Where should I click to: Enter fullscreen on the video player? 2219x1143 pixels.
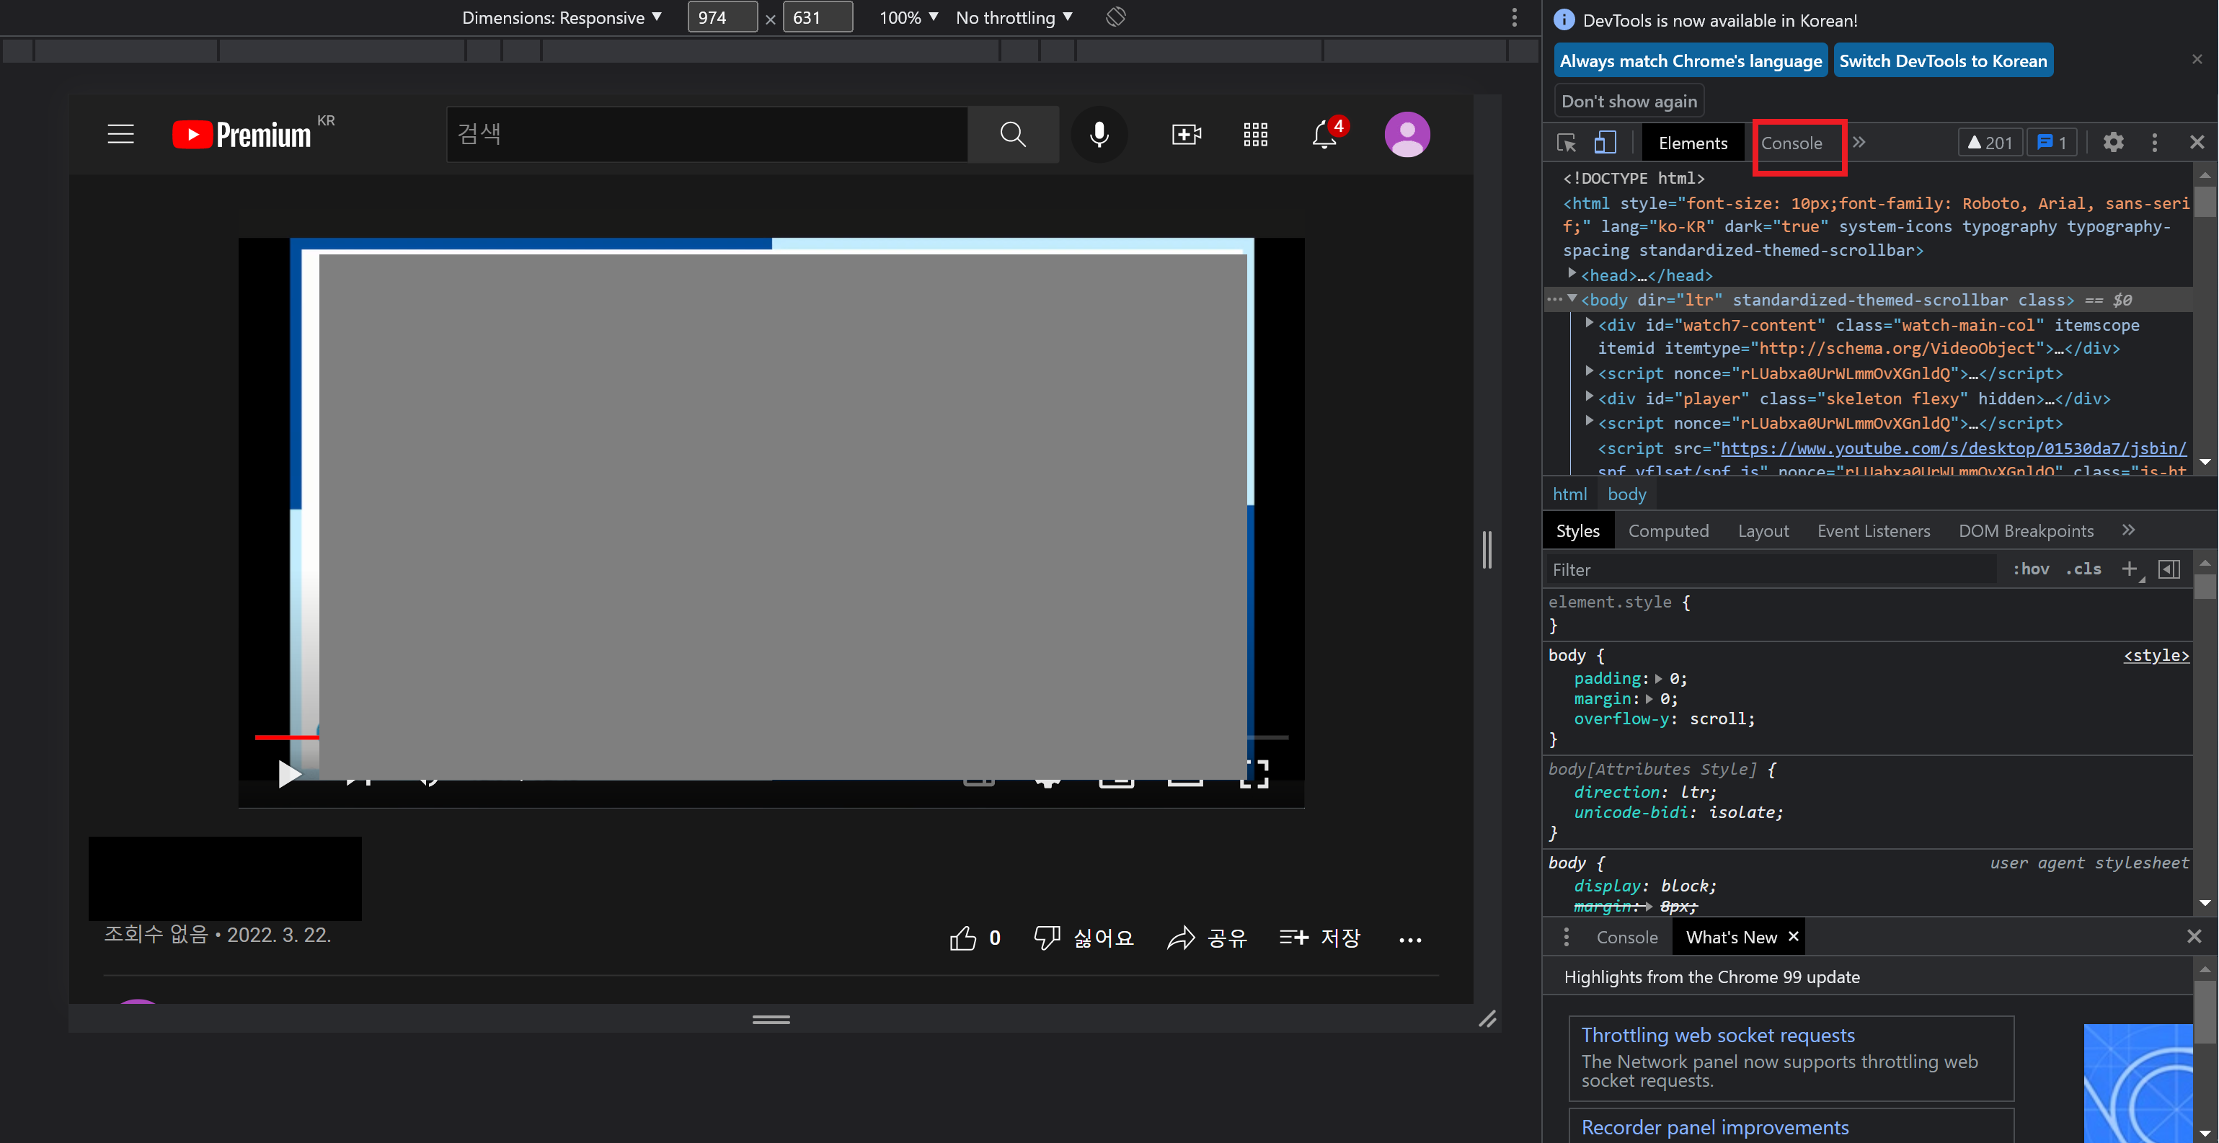1254,773
